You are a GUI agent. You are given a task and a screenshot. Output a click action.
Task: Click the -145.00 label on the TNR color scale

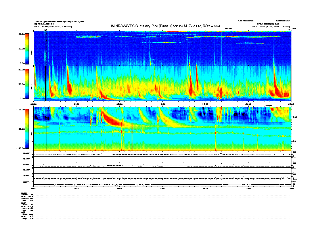21,148
